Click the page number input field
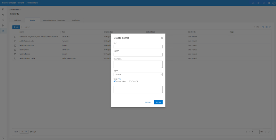The image size is (276, 140). click(x=256, y=132)
